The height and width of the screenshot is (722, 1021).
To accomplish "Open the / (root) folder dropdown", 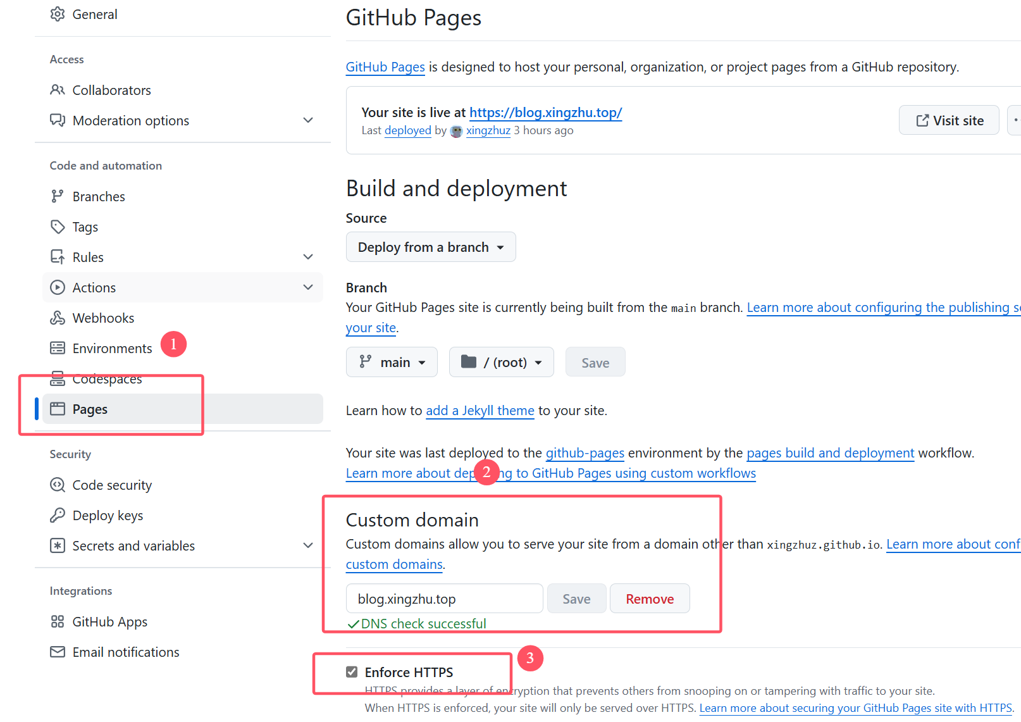I will (x=501, y=362).
